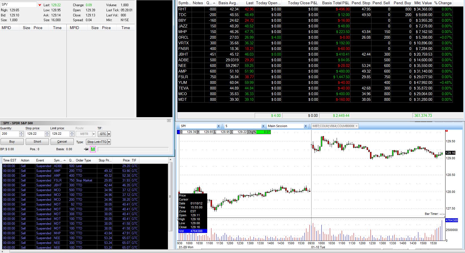Expand the chart symbol SPY dropdown
Image resolution: width=465 pixels, height=253 pixels.
click(218, 126)
